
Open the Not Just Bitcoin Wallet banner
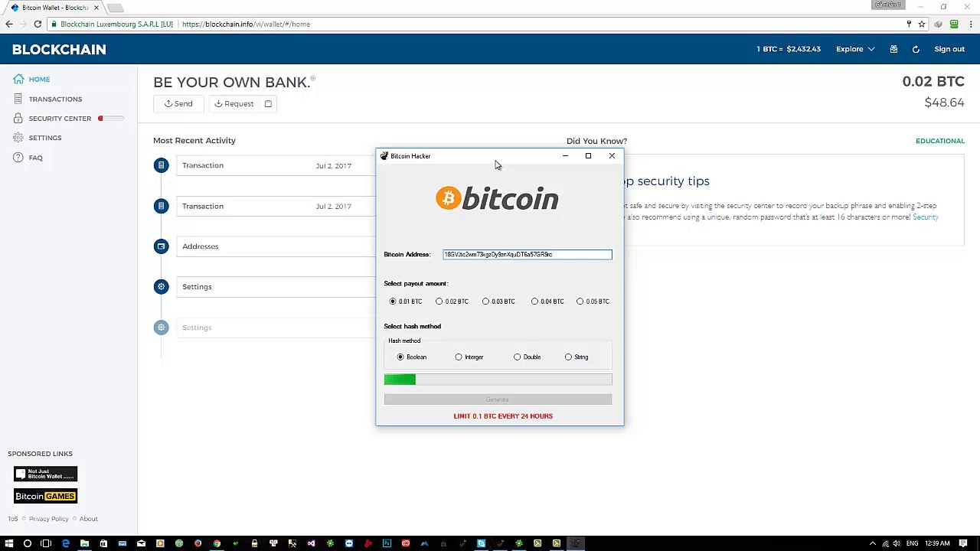[x=45, y=474]
